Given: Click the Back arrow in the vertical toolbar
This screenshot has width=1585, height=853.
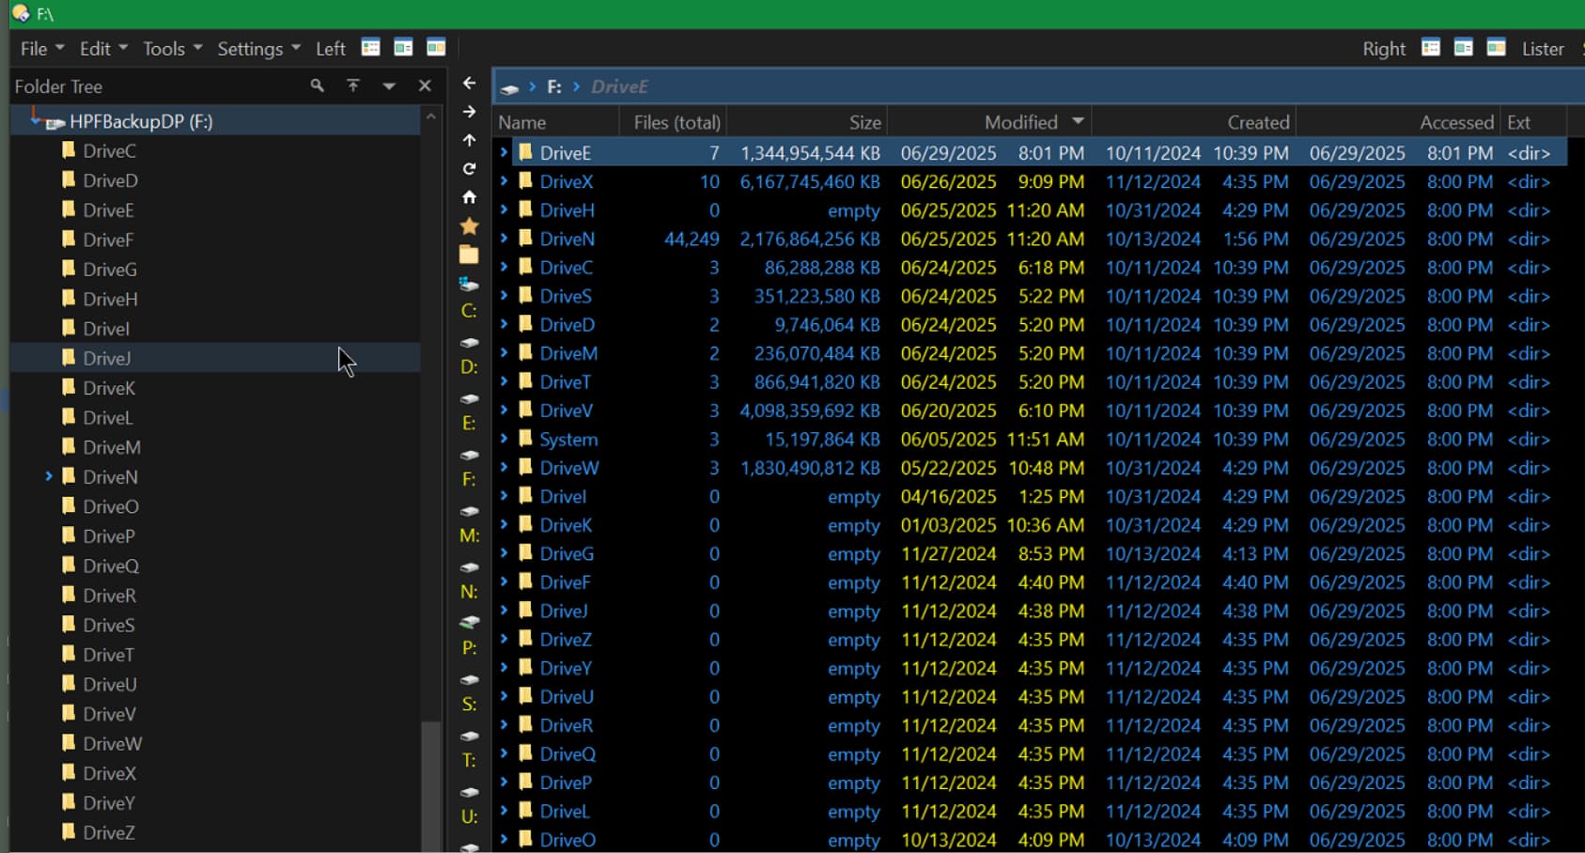Looking at the screenshot, I should 469,84.
